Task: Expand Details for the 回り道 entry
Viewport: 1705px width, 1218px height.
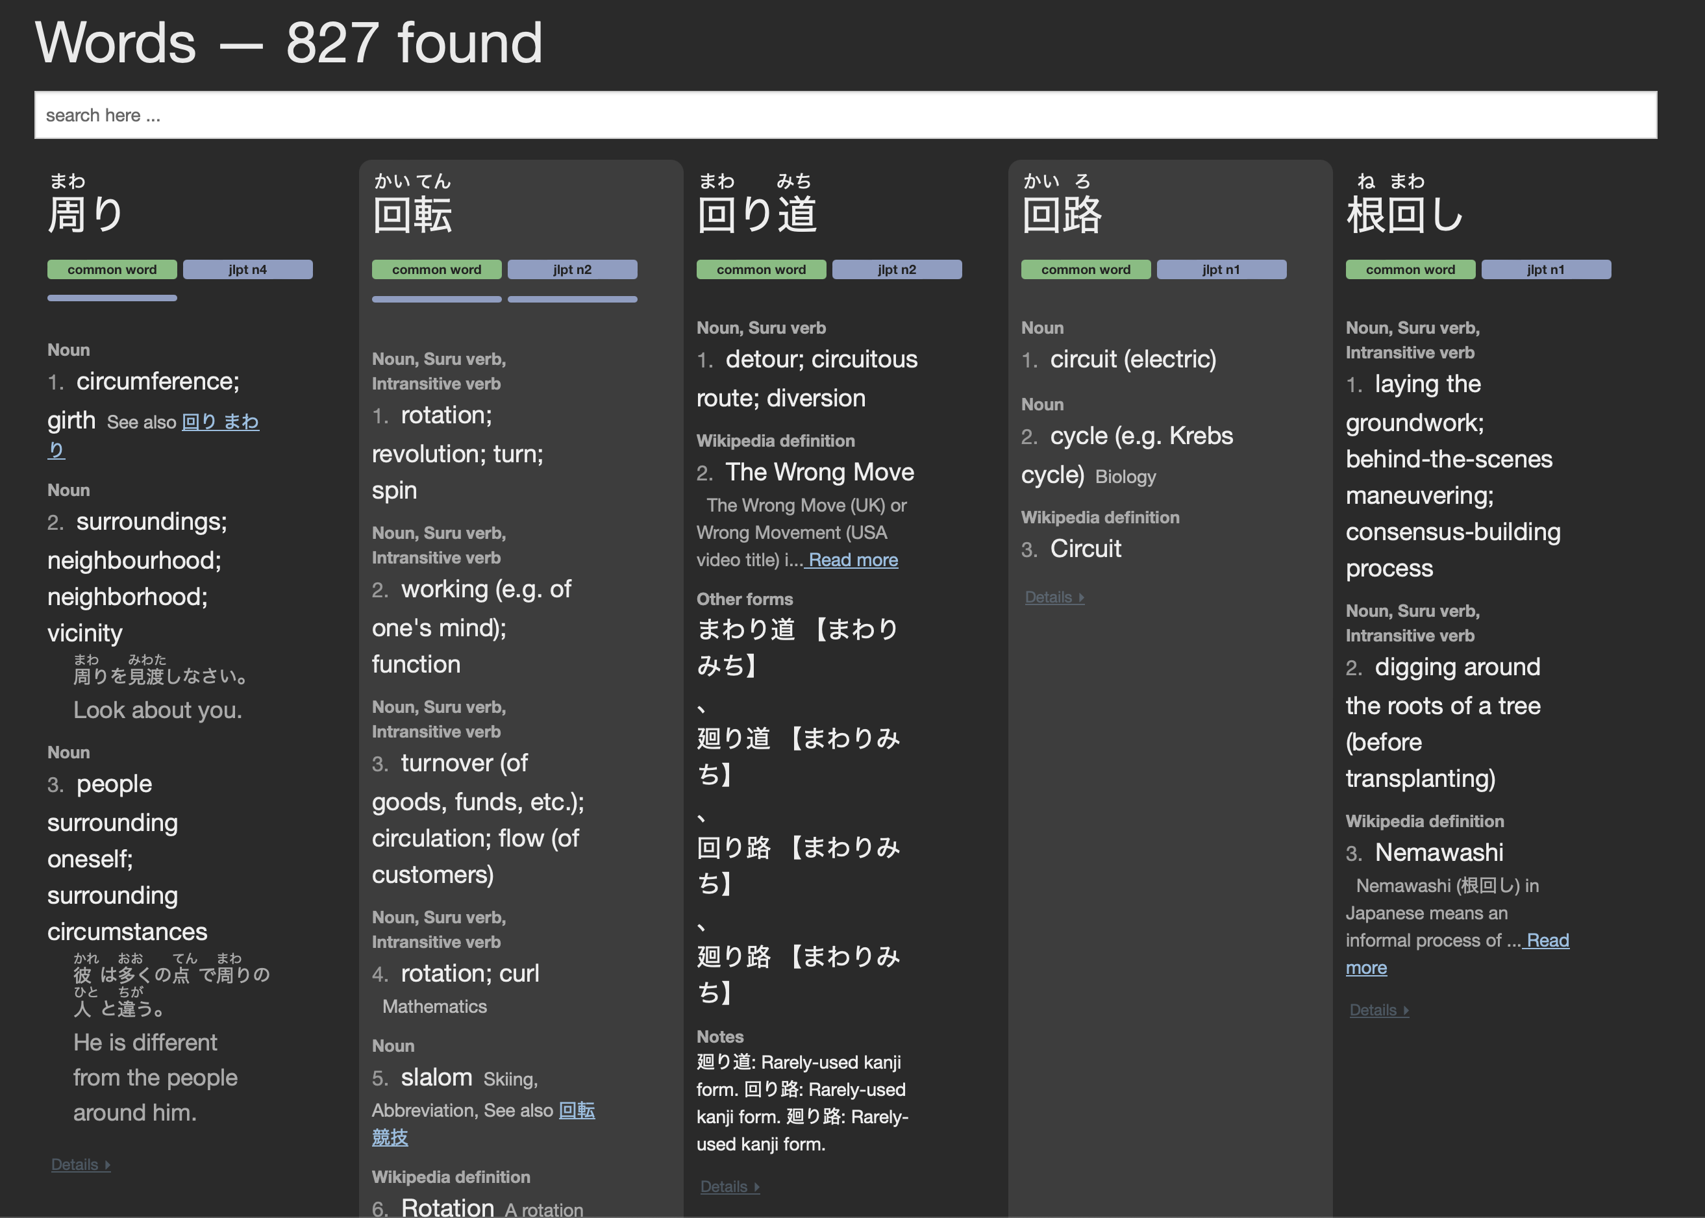Action: click(728, 1186)
